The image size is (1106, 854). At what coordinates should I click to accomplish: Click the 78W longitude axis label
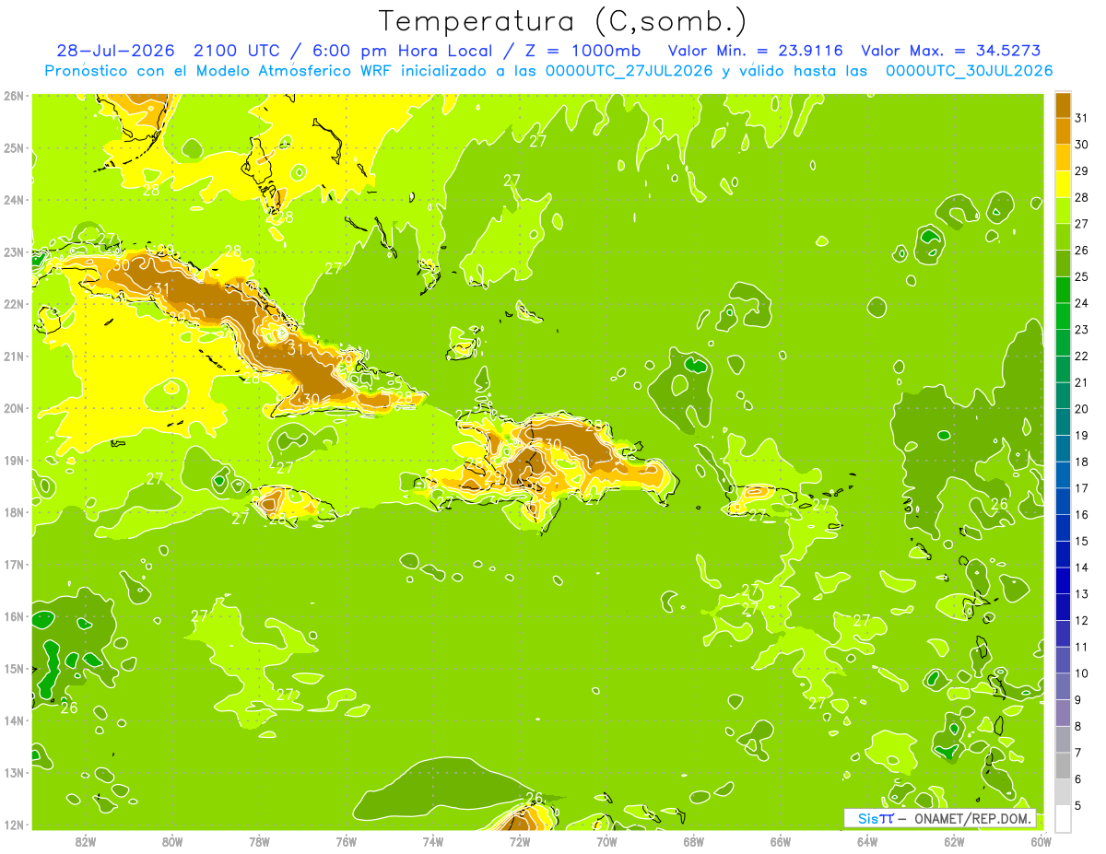(259, 841)
